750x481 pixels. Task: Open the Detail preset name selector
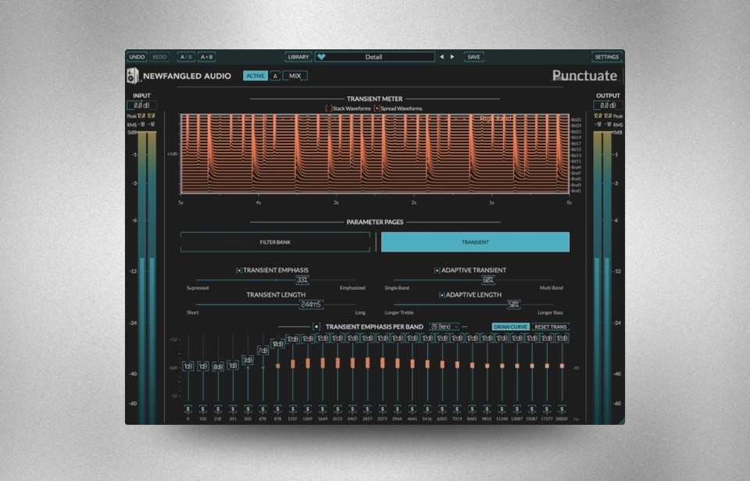click(x=374, y=57)
